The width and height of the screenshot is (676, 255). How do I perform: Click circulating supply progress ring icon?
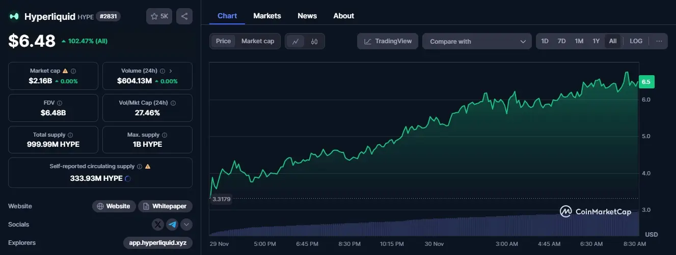[x=128, y=178]
